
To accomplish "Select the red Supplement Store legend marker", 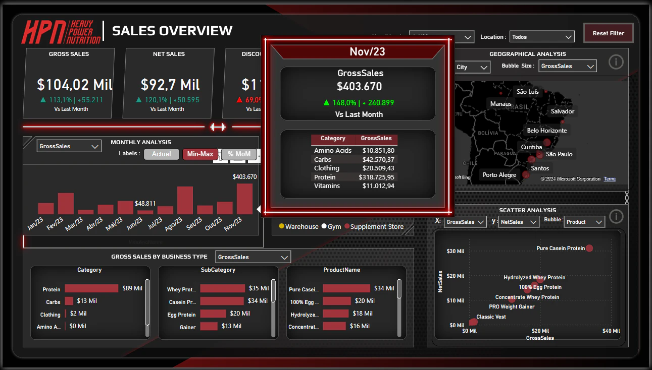I will (347, 226).
